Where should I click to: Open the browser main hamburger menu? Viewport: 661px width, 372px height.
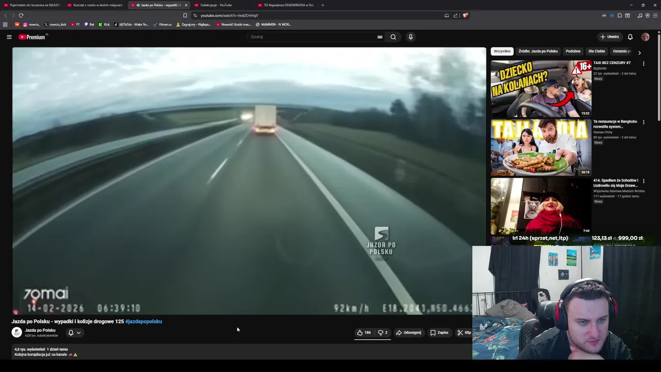click(x=655, y=16)
